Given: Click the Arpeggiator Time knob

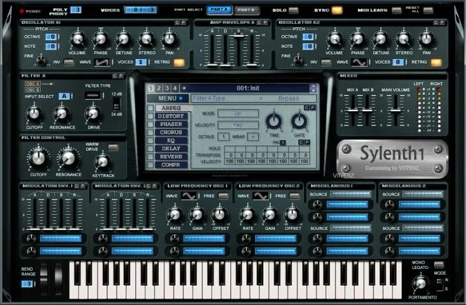Looking at the screenshot, I should click(274, 121).
